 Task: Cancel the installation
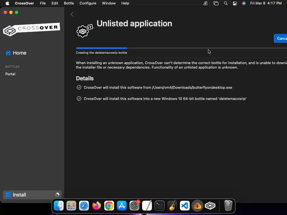(280, 38)
